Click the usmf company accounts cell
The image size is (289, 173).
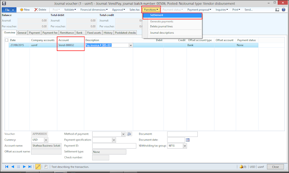(43, 45)
